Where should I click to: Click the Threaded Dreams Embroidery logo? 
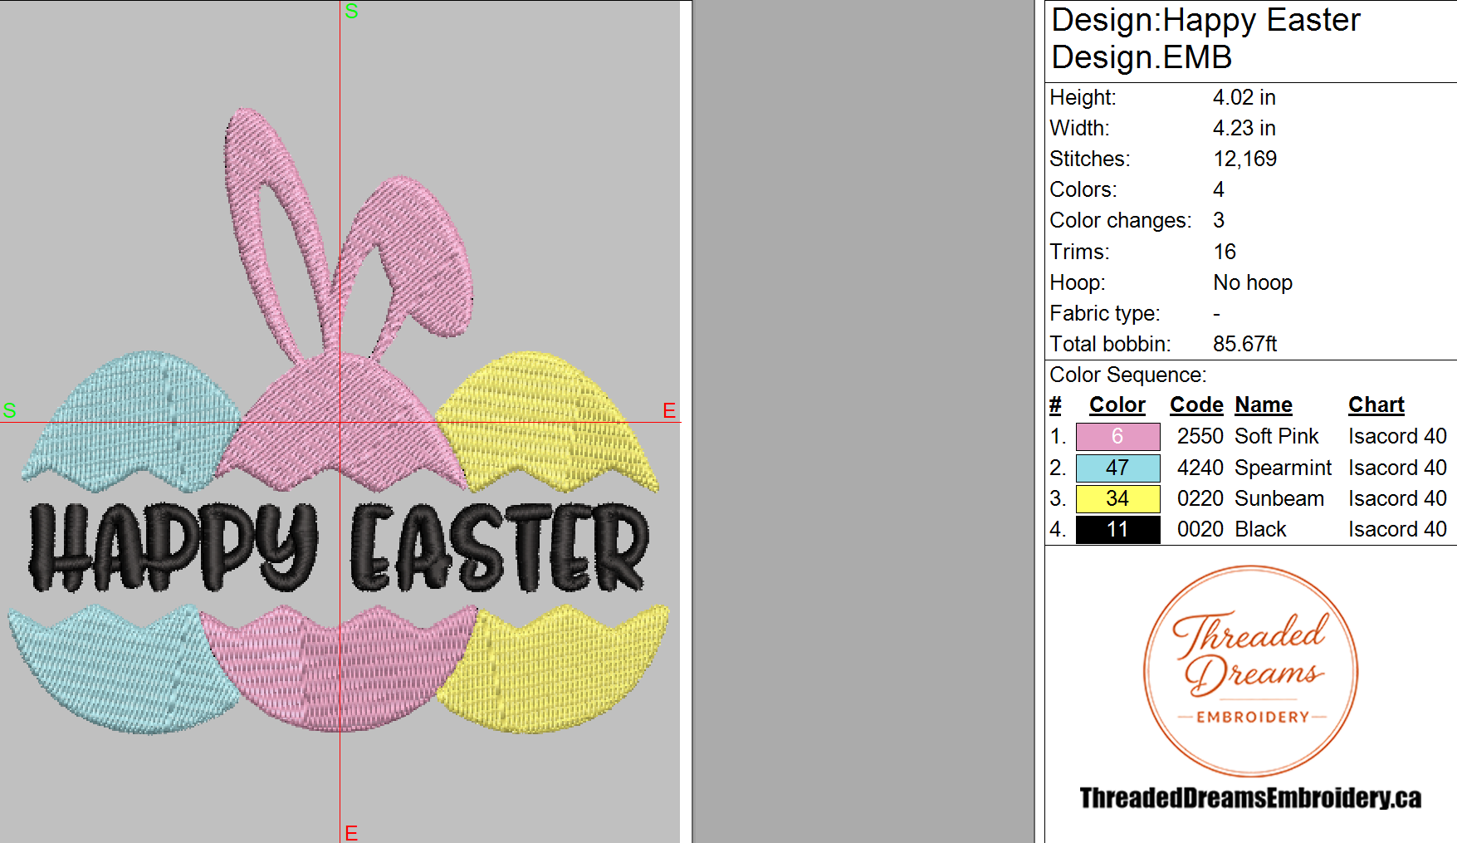[x=1250, y=671]
